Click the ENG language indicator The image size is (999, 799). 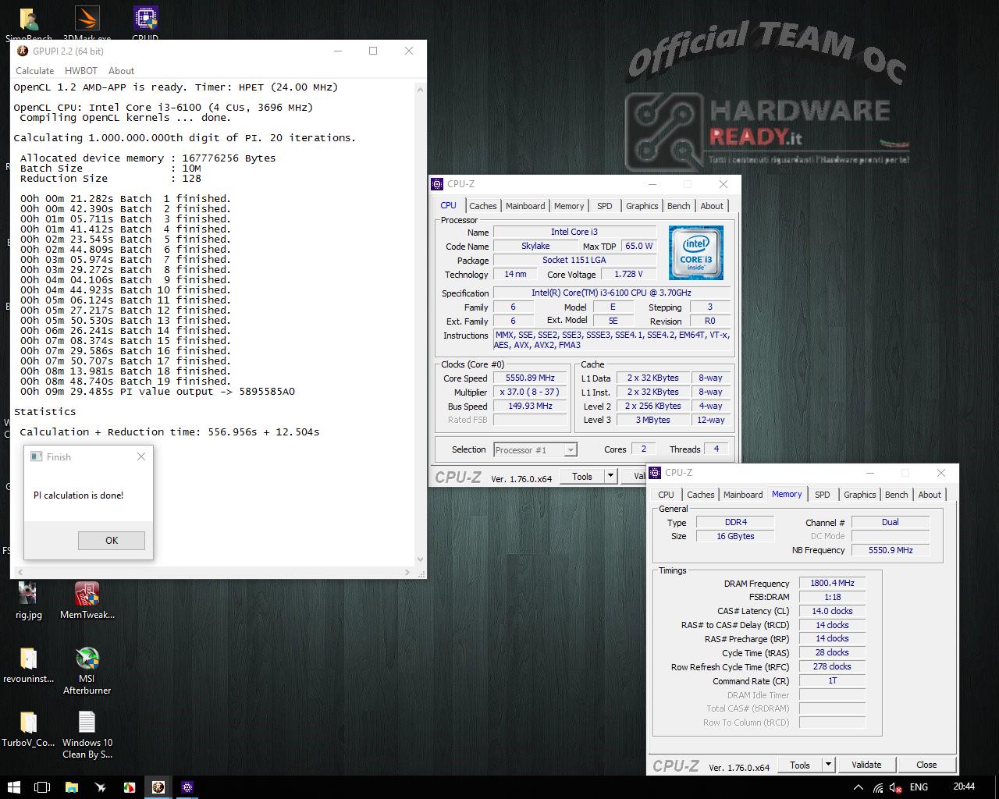[x=919, y=787]
